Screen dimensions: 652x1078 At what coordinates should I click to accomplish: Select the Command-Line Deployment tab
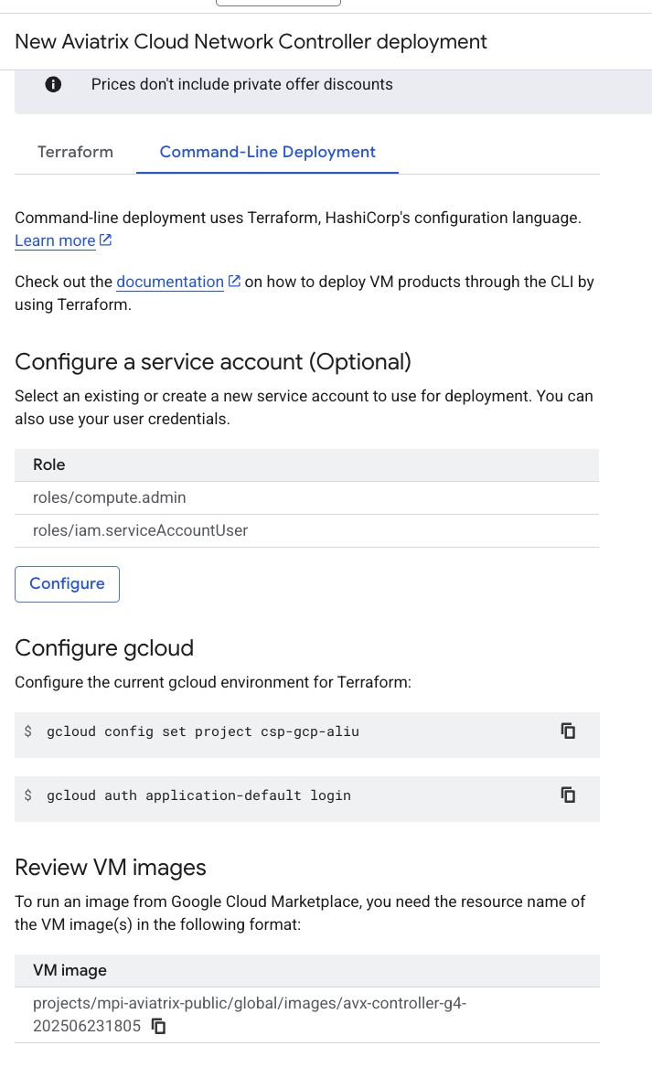pyautogui.click(x=267, y=152)
